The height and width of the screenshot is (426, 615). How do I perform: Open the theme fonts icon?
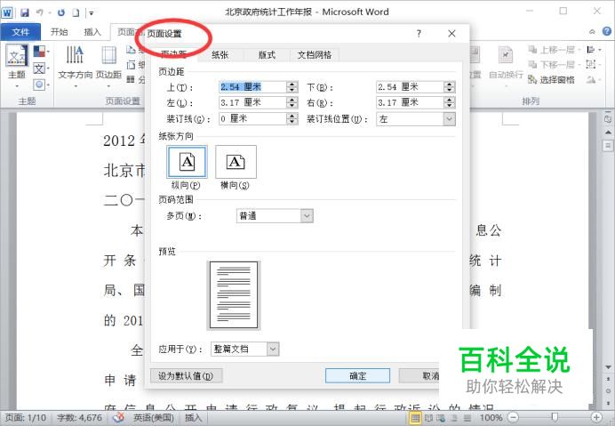pyautogui.click(x=39, y=68)
